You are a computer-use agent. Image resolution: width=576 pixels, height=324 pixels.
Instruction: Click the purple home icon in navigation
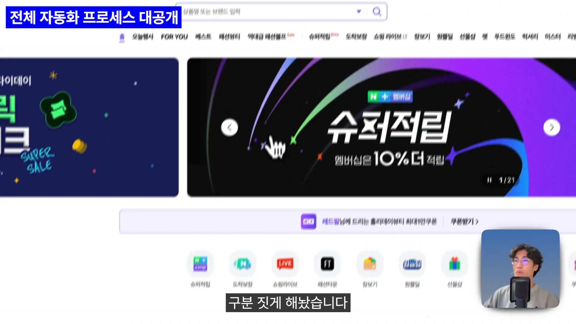(122, 38)
